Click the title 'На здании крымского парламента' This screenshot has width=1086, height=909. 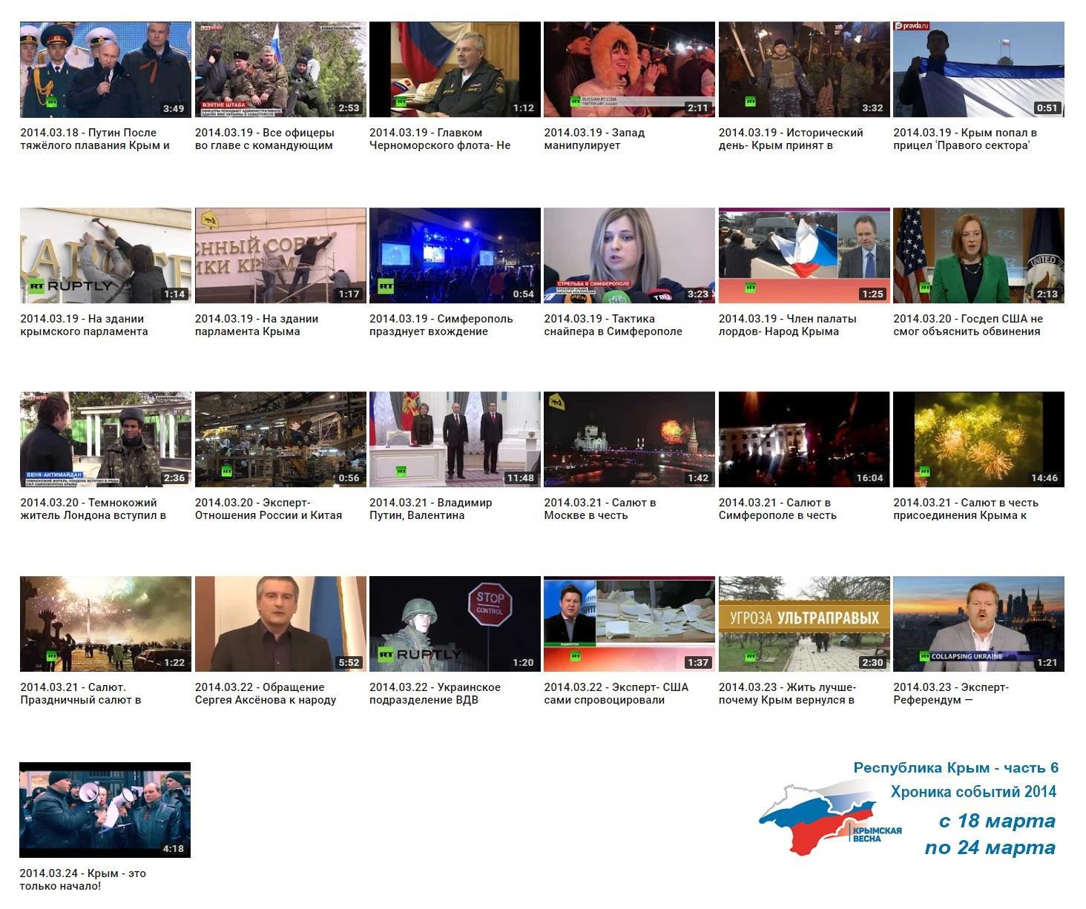[x=84, y=325]
